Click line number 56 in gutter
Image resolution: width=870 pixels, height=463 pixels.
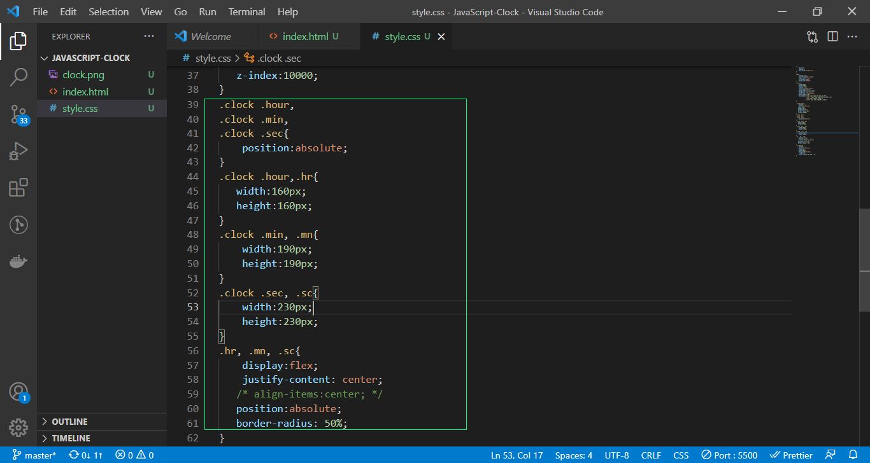pos(192,350)
